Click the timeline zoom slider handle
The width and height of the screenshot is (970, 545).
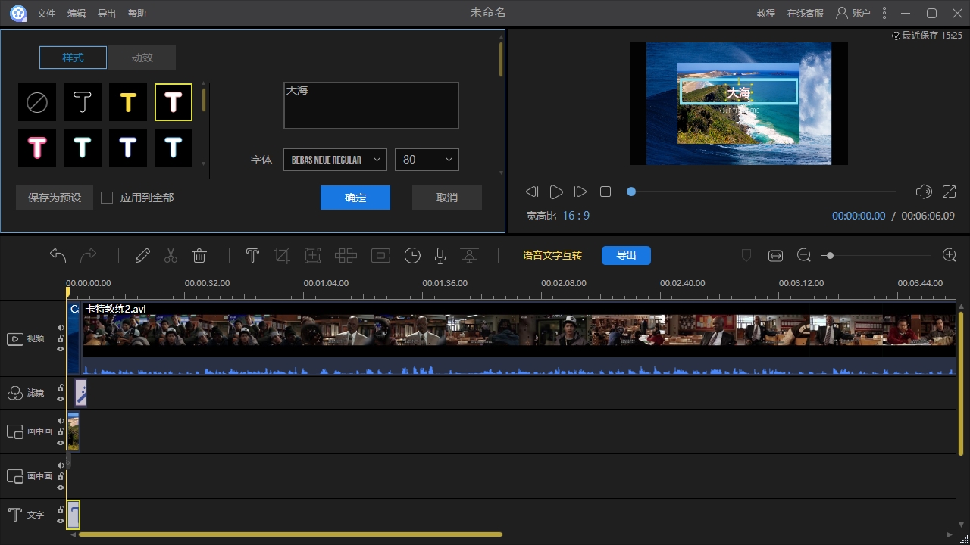pyautogui.click(x=830, y=256)
